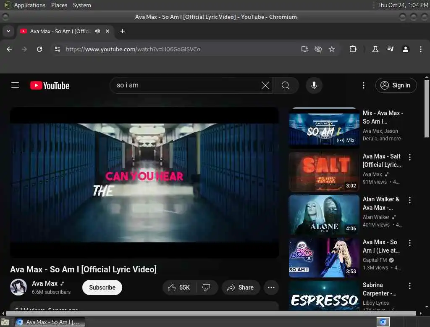
Task: Open the Ava Max channel name link
Action: pos(45,283)
